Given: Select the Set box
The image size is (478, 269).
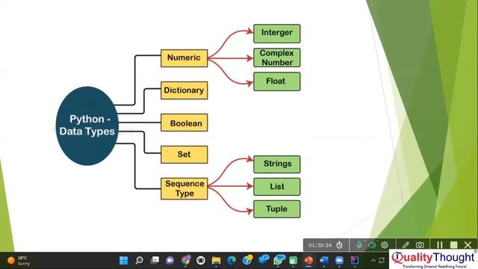Looking at the screenshot, I should [184, 155].
